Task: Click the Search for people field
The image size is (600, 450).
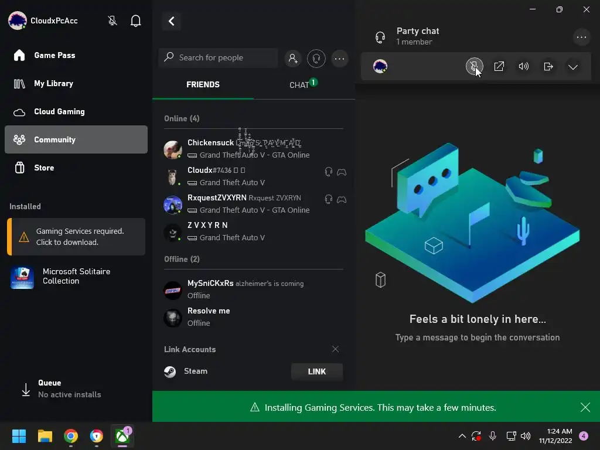Action: [218, 58]
